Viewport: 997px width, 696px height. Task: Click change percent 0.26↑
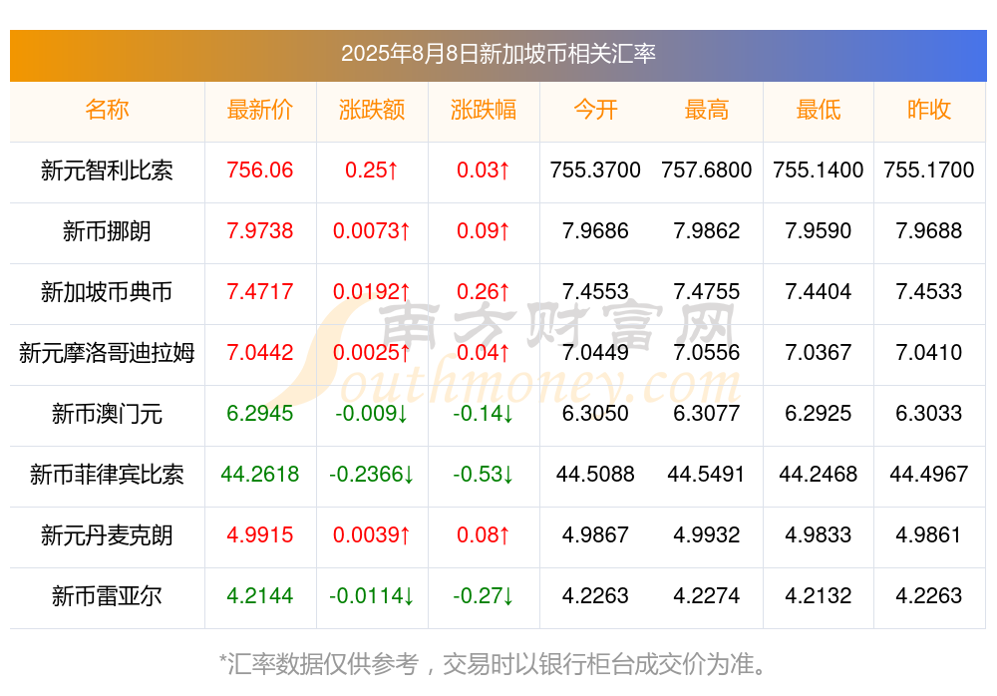(484, 292)
